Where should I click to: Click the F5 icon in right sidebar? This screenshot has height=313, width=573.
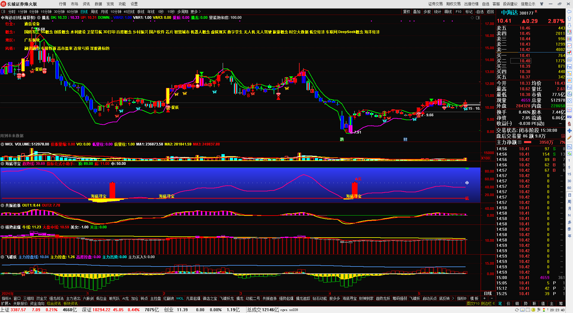(x=569, y=147)
